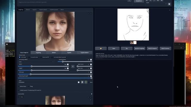The height and width of the screenshot is (107, 191).
Task: Click the Height number field
Action: coord(66,68)
